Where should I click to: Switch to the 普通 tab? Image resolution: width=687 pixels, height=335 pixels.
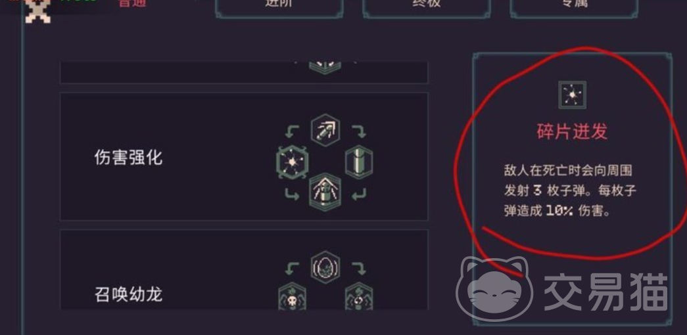tap(133, 3)
